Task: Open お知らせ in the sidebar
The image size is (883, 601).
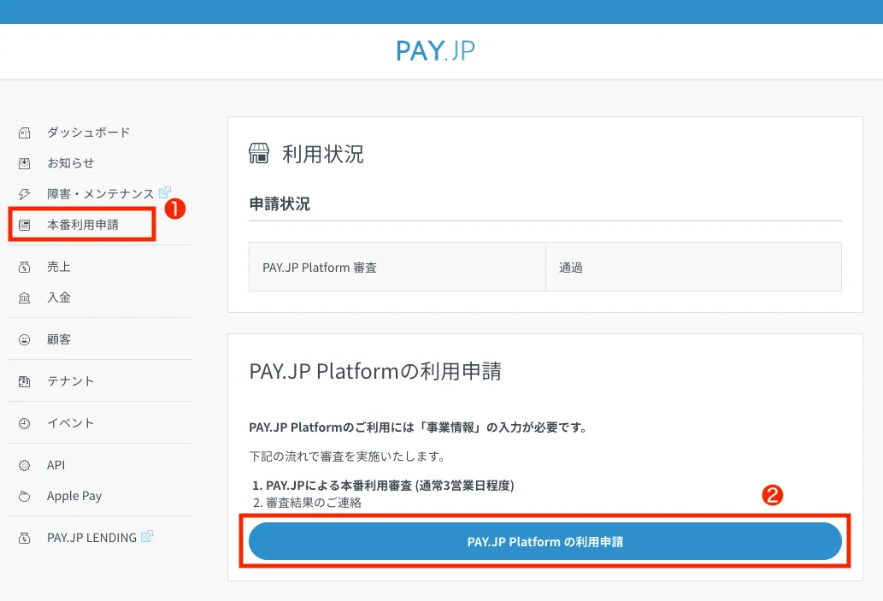Action: coord(70,163)
